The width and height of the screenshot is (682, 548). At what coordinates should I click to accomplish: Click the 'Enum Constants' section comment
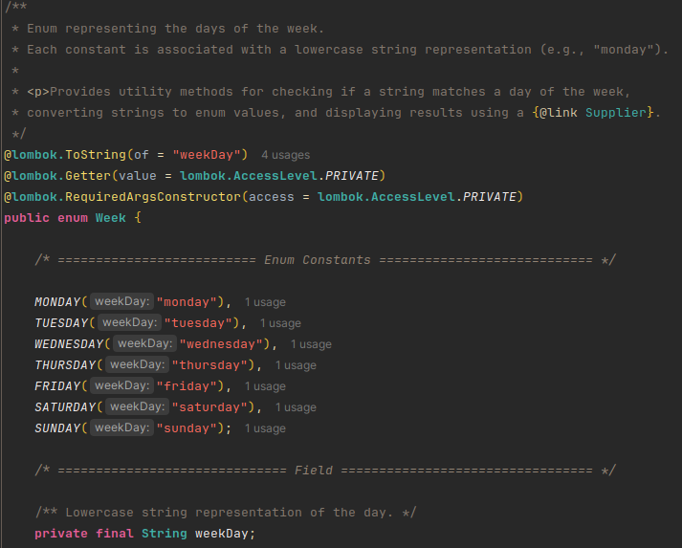pyautogui.click(x=325, y=260)
